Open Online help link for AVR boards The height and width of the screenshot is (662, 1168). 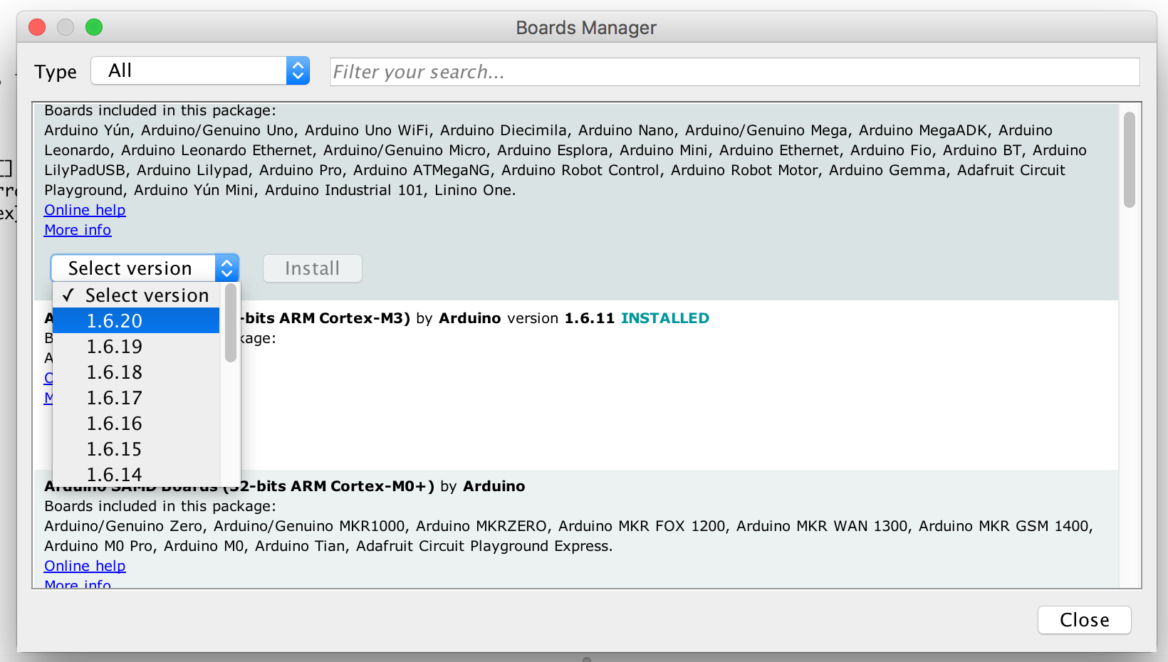(85, 210)
